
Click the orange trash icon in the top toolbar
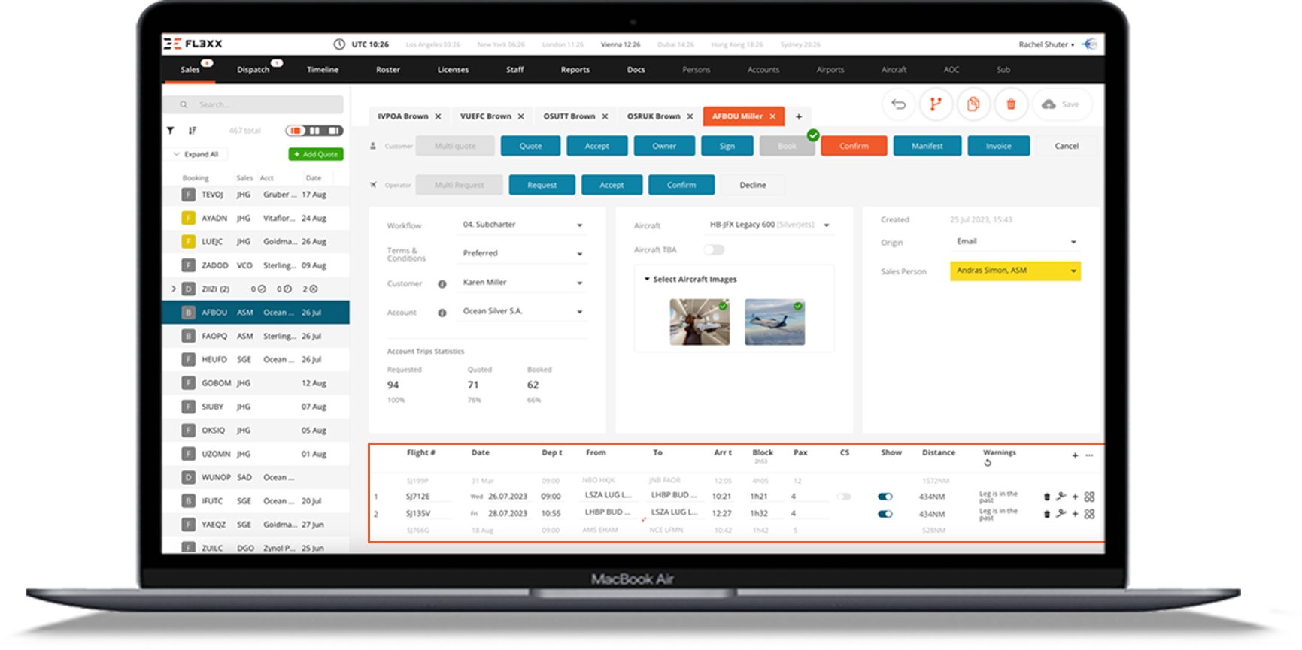pyautogui.click(x=1011, y=104)
